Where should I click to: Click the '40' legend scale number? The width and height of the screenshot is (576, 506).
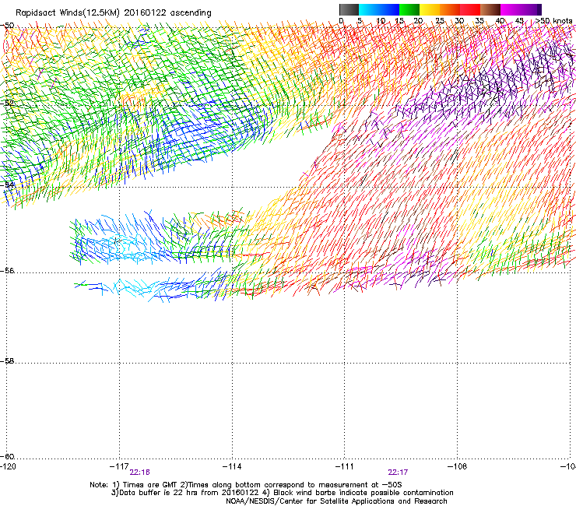coord(500,21)
